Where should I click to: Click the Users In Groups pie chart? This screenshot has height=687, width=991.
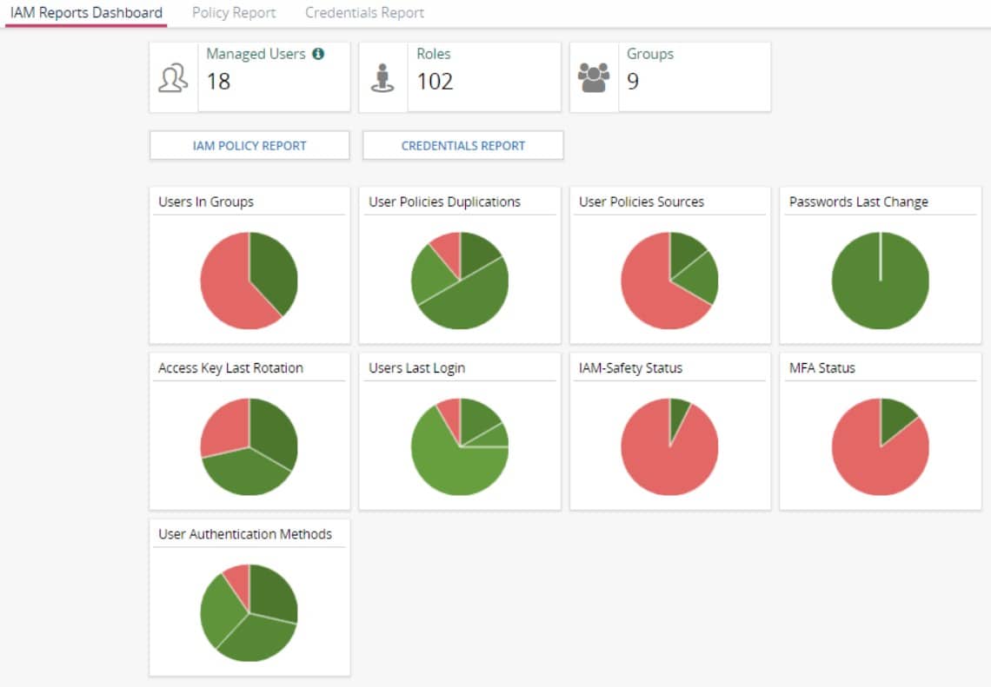249,281
